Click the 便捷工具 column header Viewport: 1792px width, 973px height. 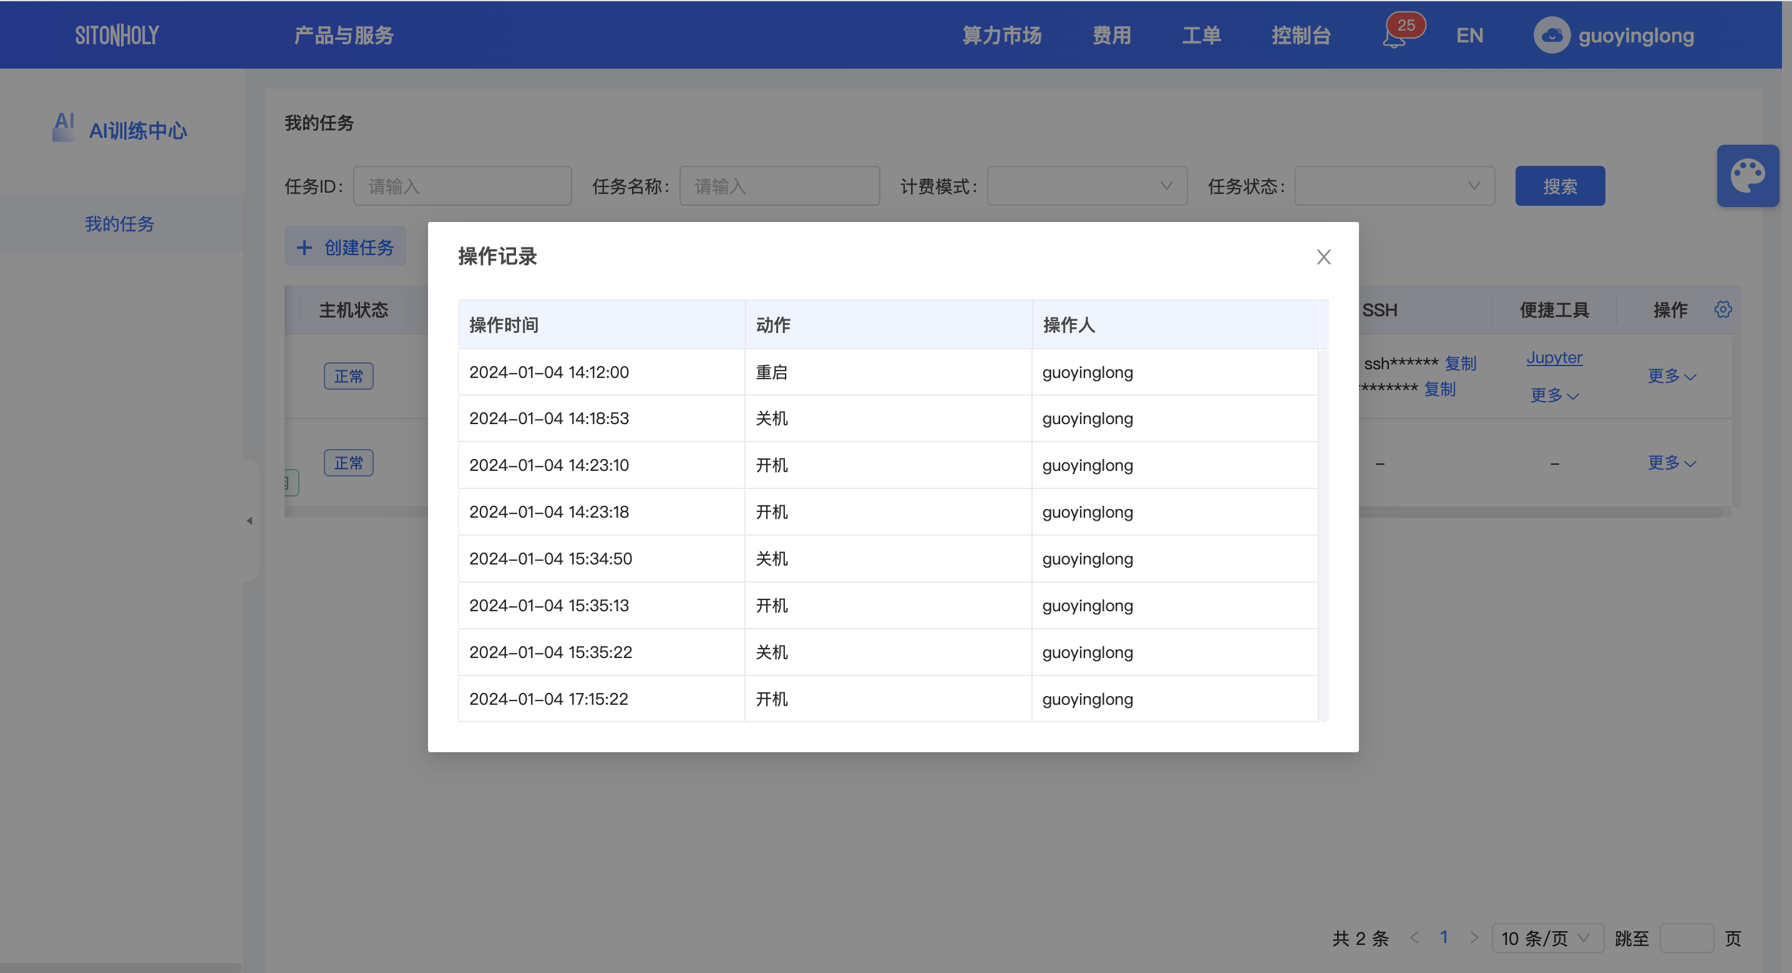[x=1554, y=310]
